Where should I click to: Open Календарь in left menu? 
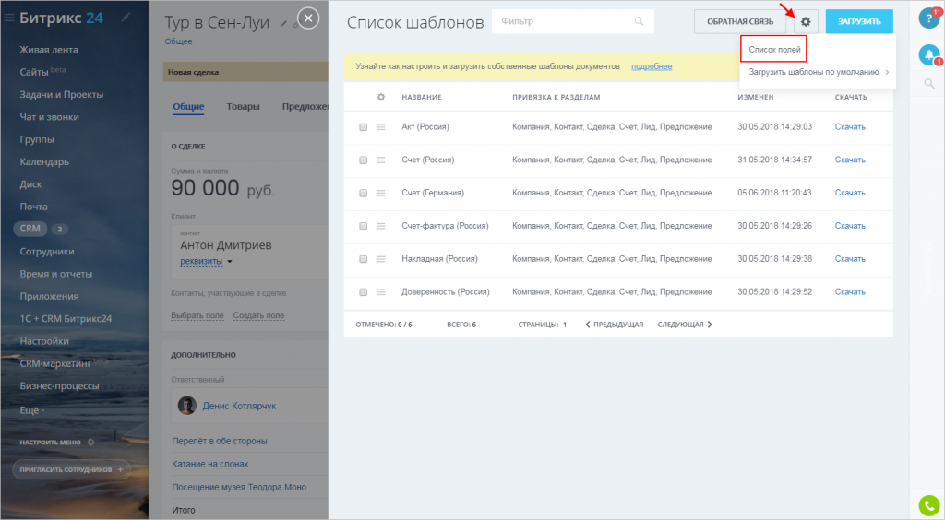tap(44, 162)
